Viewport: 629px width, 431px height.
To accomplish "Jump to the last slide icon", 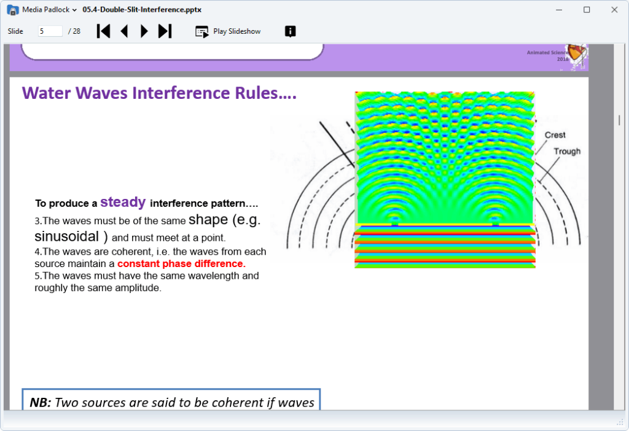I will pyautogui.click(x=165, y=31).
